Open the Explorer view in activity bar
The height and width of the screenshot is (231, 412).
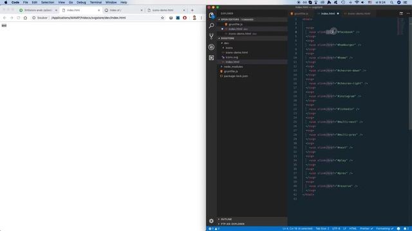pos(212,15)
